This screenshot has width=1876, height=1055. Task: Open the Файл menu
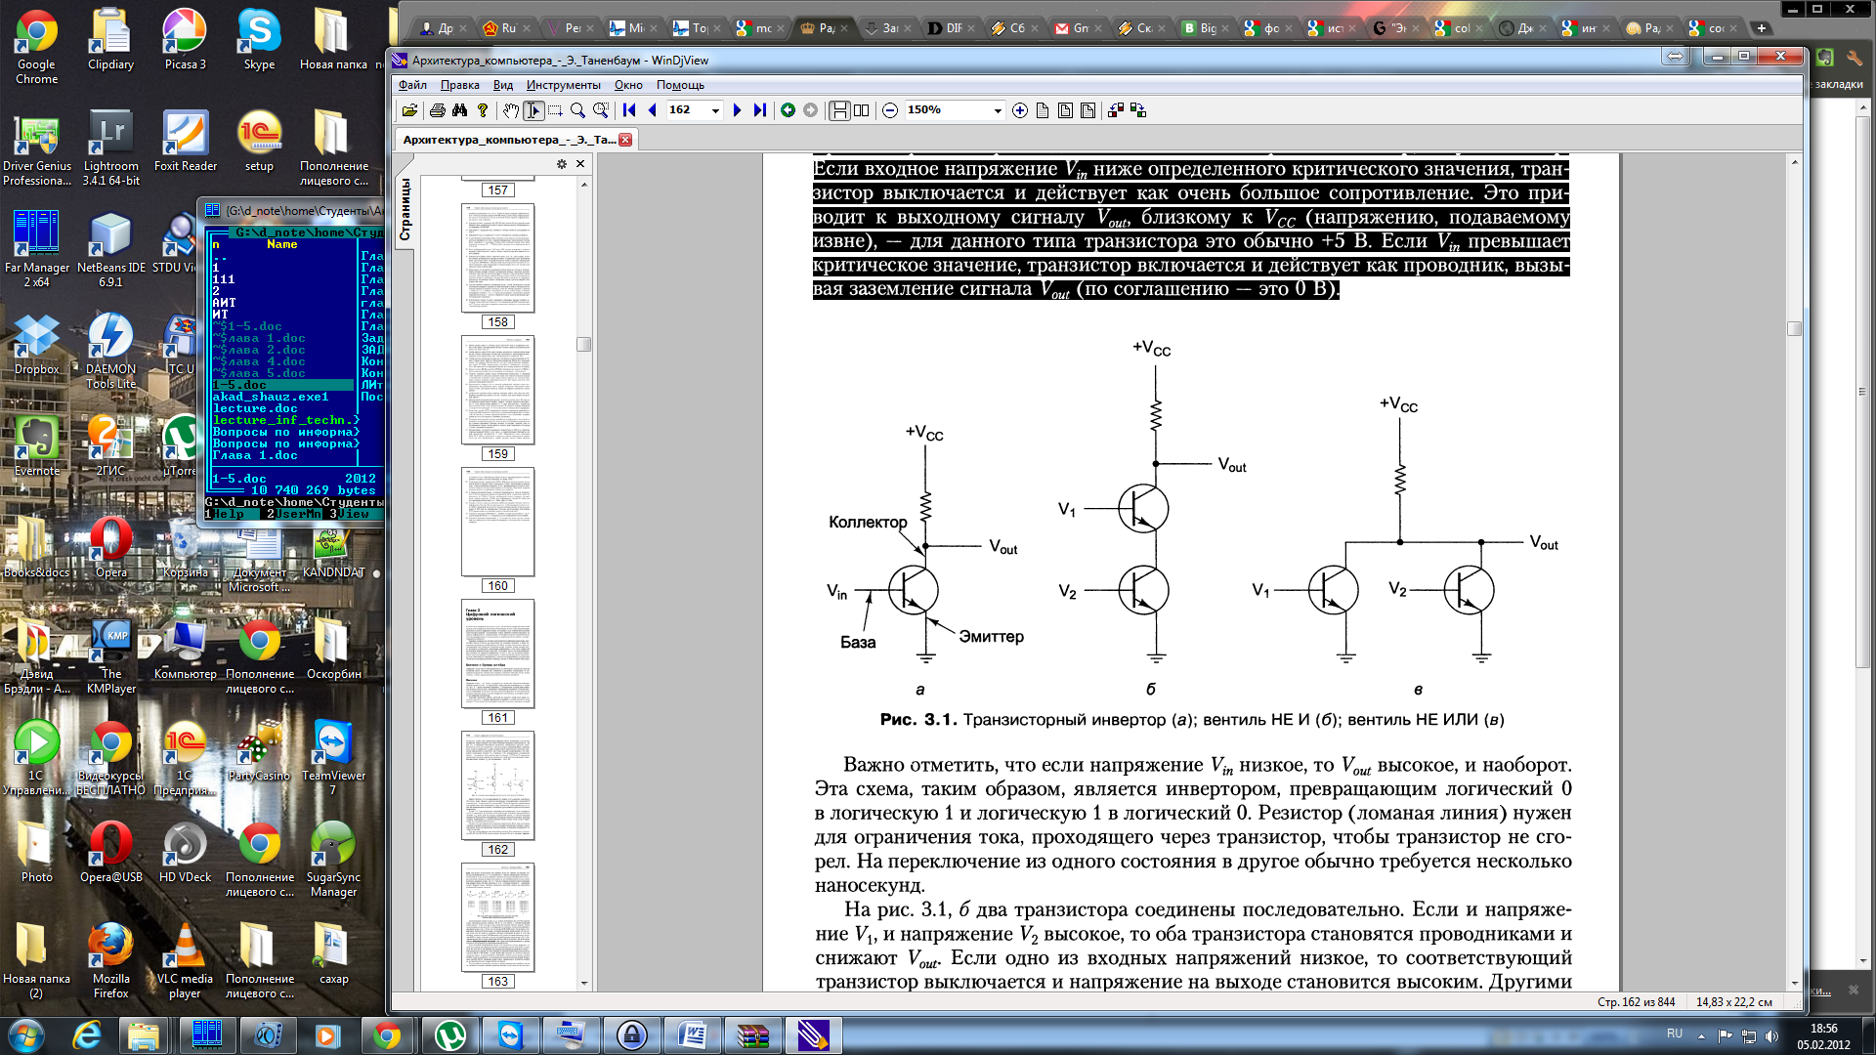point(412,85)
